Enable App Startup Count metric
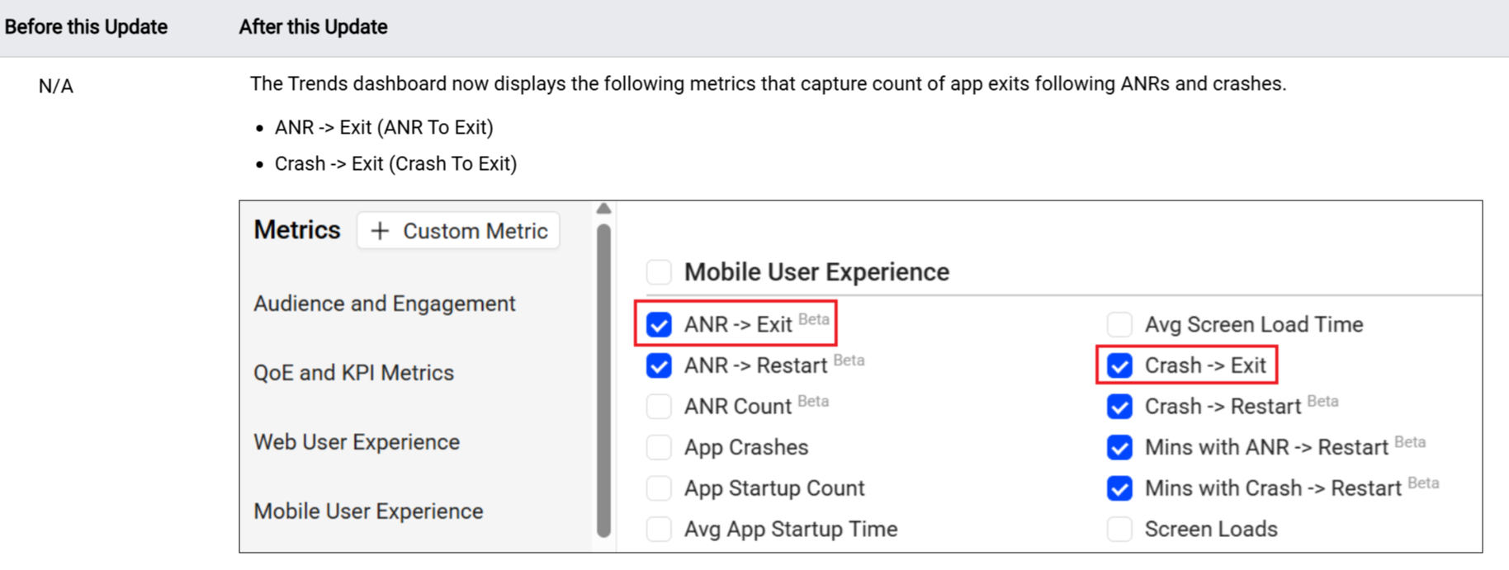 point(659,488)
